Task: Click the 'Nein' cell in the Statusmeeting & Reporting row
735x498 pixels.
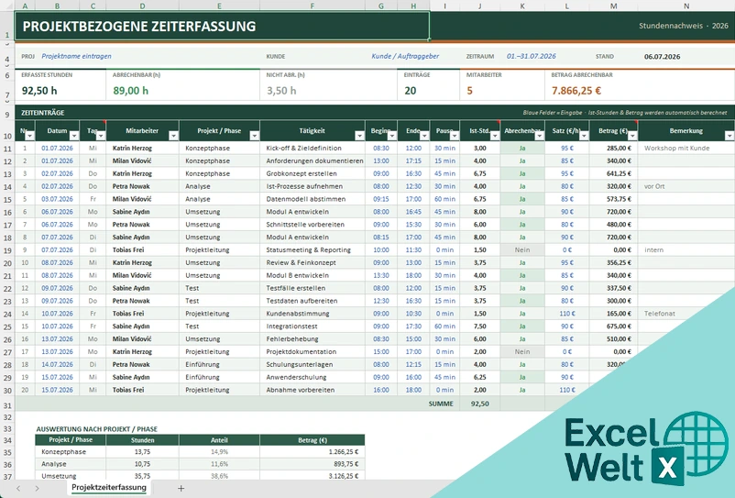Action: click(522, 250)
